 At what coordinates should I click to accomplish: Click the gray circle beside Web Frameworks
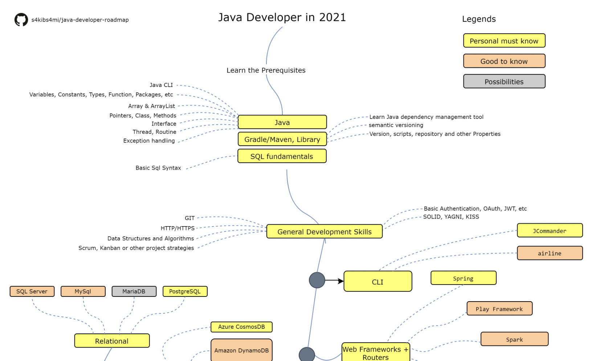(x=307, y=354)
